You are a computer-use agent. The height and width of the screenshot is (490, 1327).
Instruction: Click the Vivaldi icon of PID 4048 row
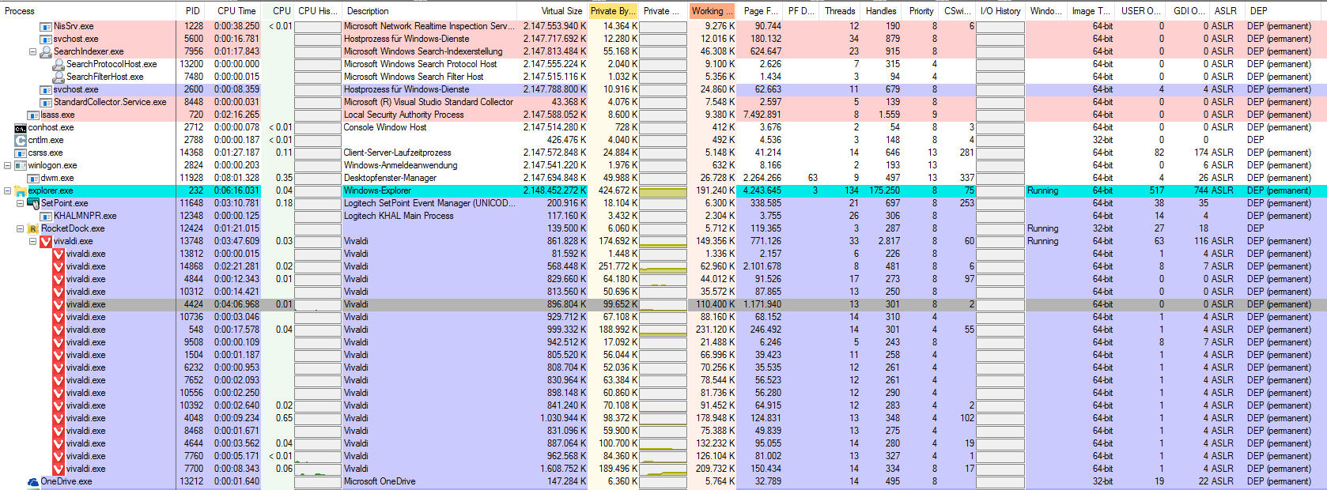click(59, 418)
